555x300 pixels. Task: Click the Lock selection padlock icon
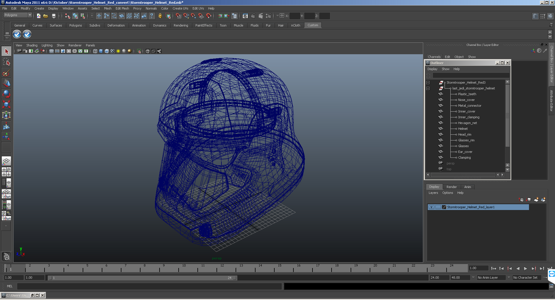160,16
